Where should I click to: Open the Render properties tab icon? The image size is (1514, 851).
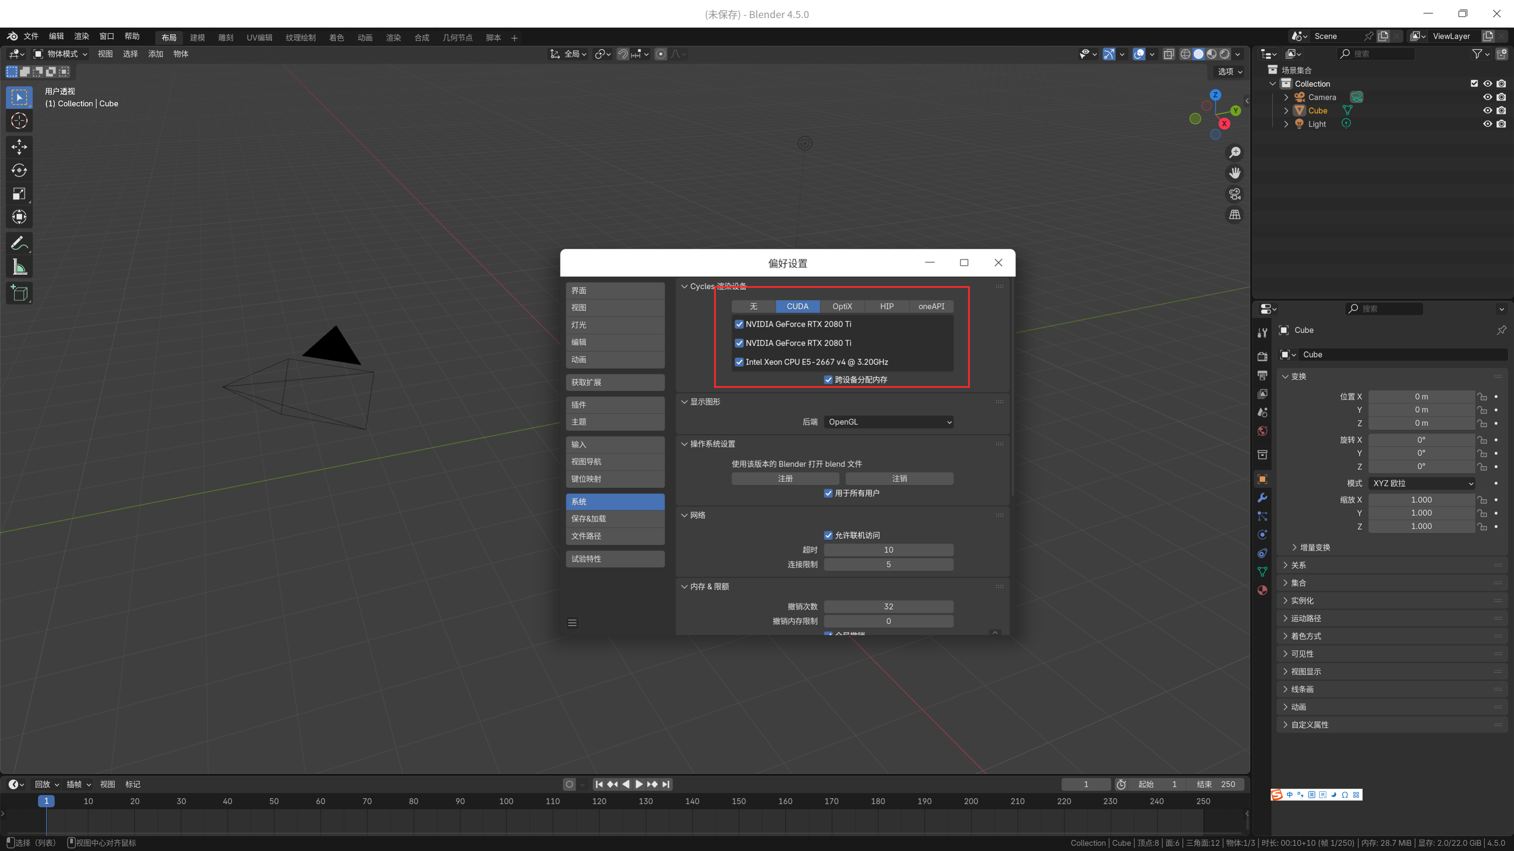1262,356
